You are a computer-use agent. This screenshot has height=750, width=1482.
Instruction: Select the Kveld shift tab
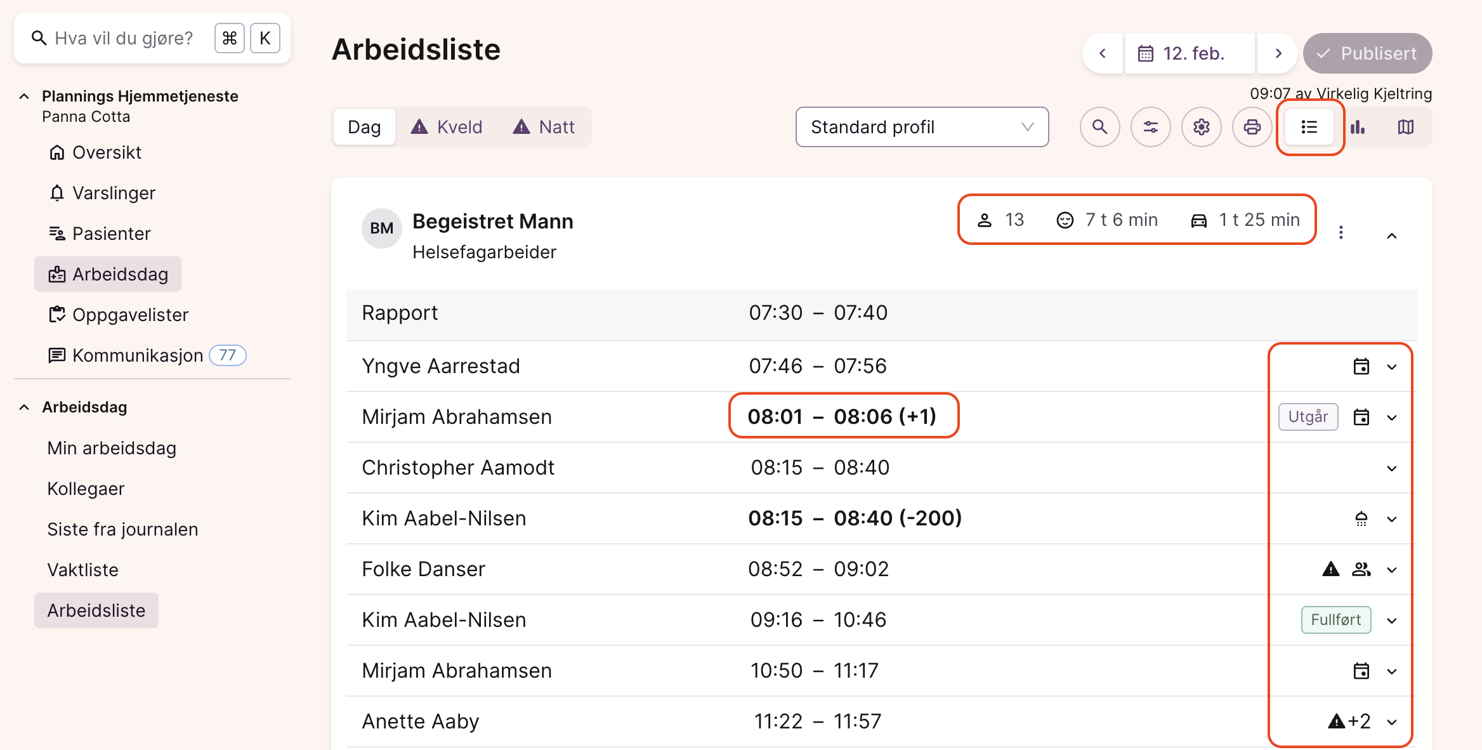pyautogui.click(x=447, y=127)
